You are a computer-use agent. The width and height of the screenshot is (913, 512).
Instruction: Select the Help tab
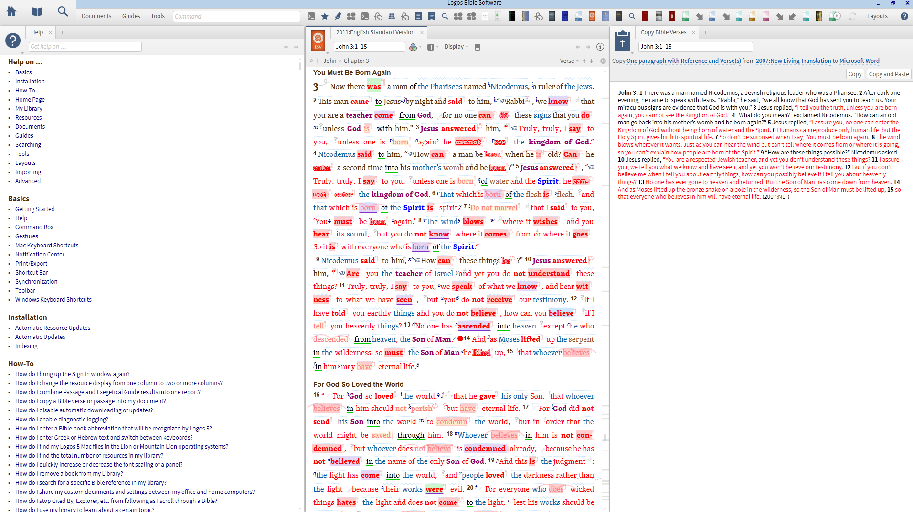[37, 32]
